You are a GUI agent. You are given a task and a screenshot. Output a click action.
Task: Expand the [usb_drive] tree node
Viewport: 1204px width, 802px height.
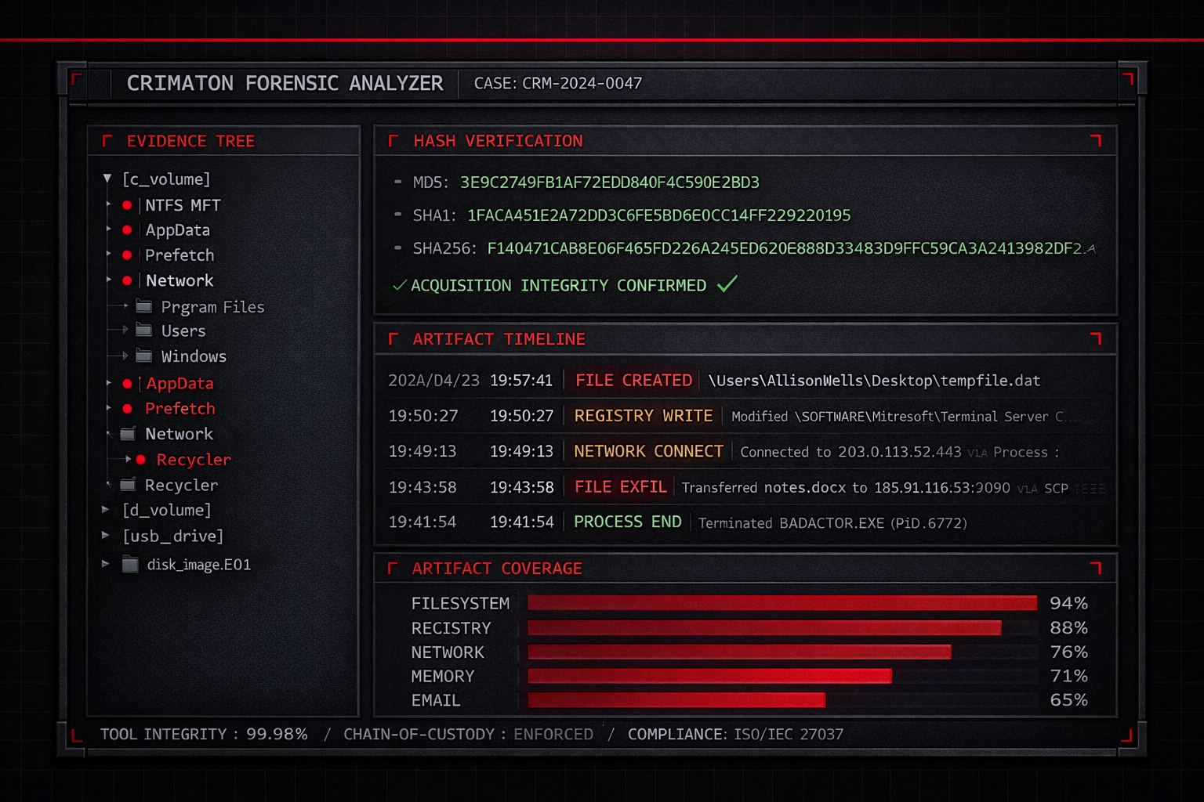tap(107, 536)
